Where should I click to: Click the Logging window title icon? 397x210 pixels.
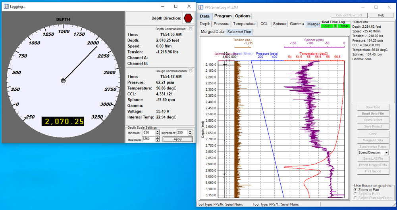pos(6,6)
